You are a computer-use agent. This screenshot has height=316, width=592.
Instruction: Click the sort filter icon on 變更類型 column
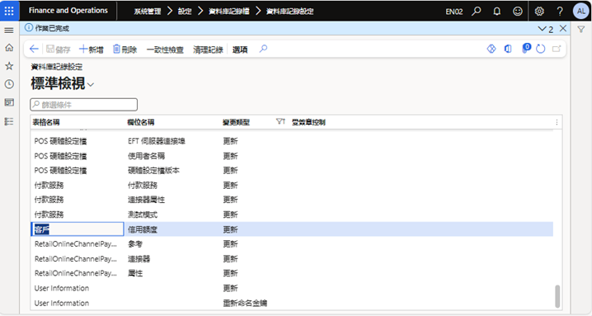pos(280,122)
